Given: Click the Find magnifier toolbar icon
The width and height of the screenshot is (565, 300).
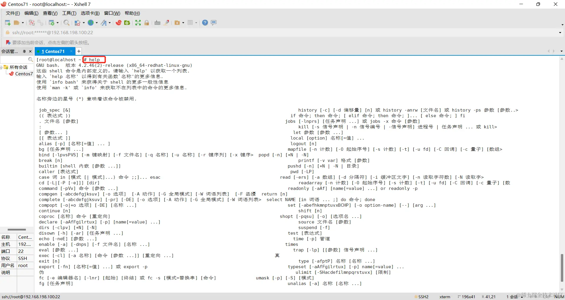Looking at the screenshot, I should tap(67, 23).
